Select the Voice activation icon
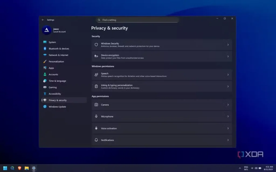The height and width of the screenshot is (172, 276). pos(96,128)
